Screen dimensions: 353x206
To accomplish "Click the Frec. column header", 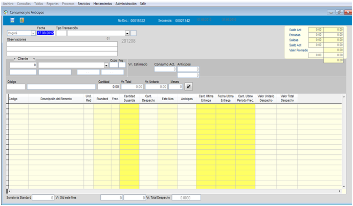I will pyautogui.click(x=115, y=99).
